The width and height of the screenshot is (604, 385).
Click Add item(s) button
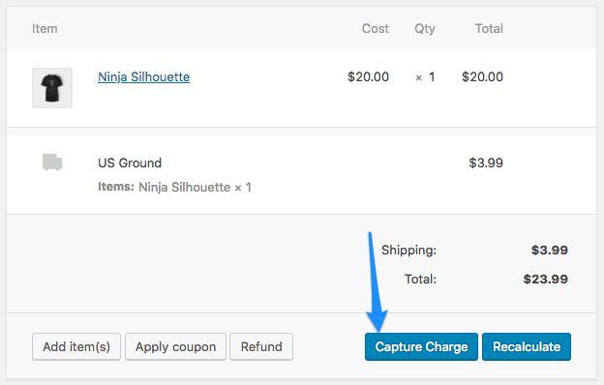point(76,346)
